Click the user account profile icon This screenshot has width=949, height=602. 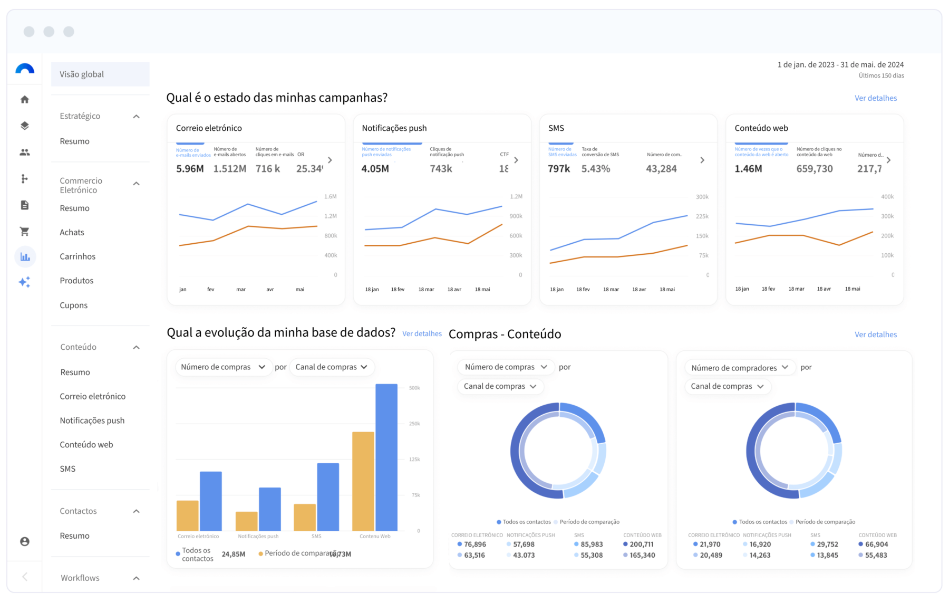point(25,541)
